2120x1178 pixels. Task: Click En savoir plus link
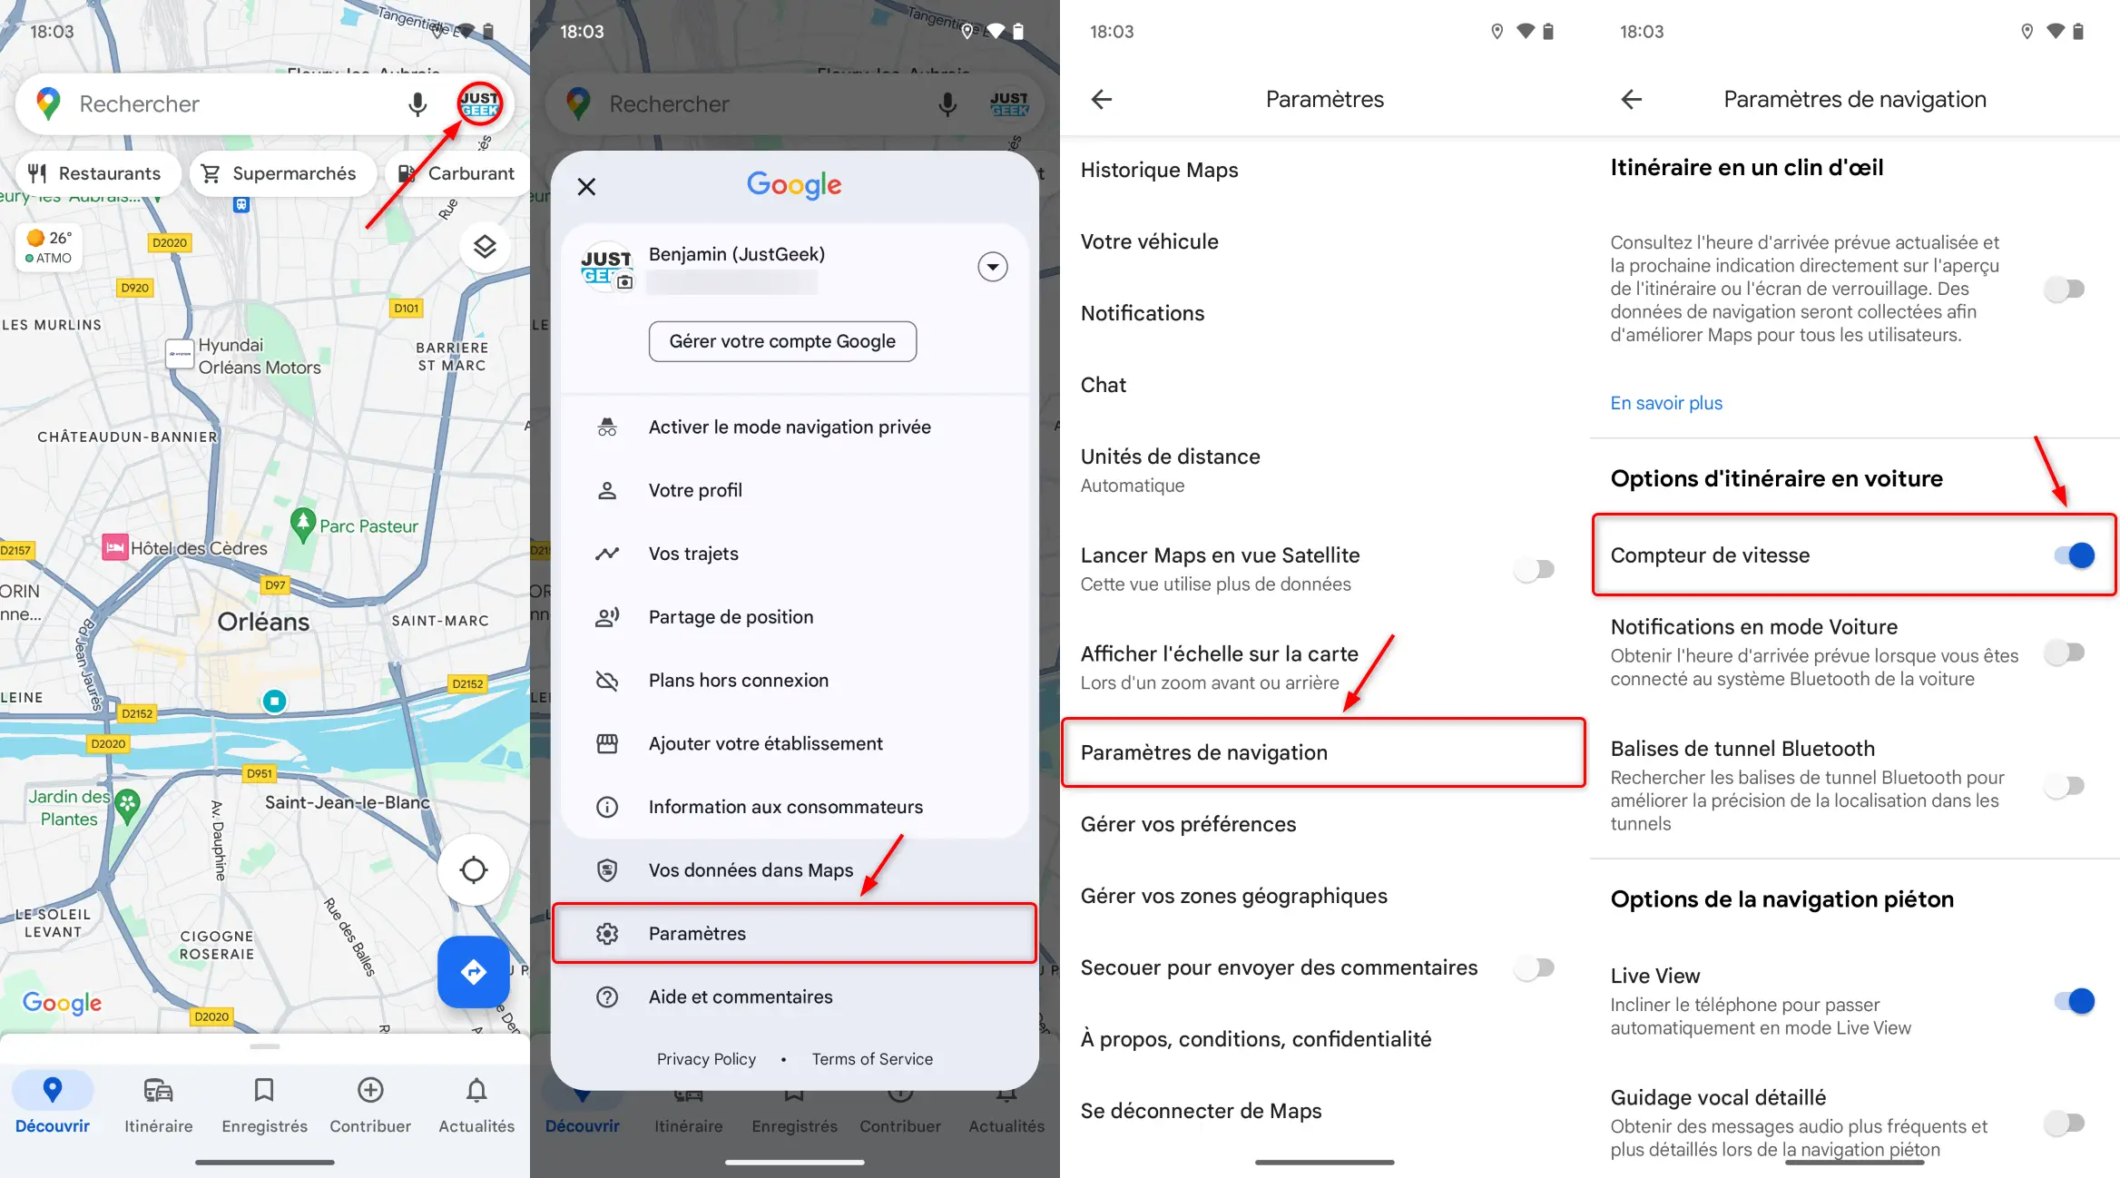1666,403
